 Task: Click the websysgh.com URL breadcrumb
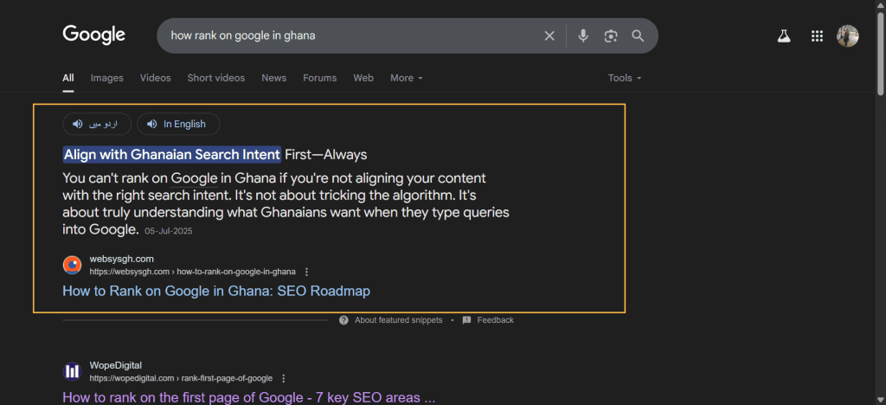tap(193, 272)
